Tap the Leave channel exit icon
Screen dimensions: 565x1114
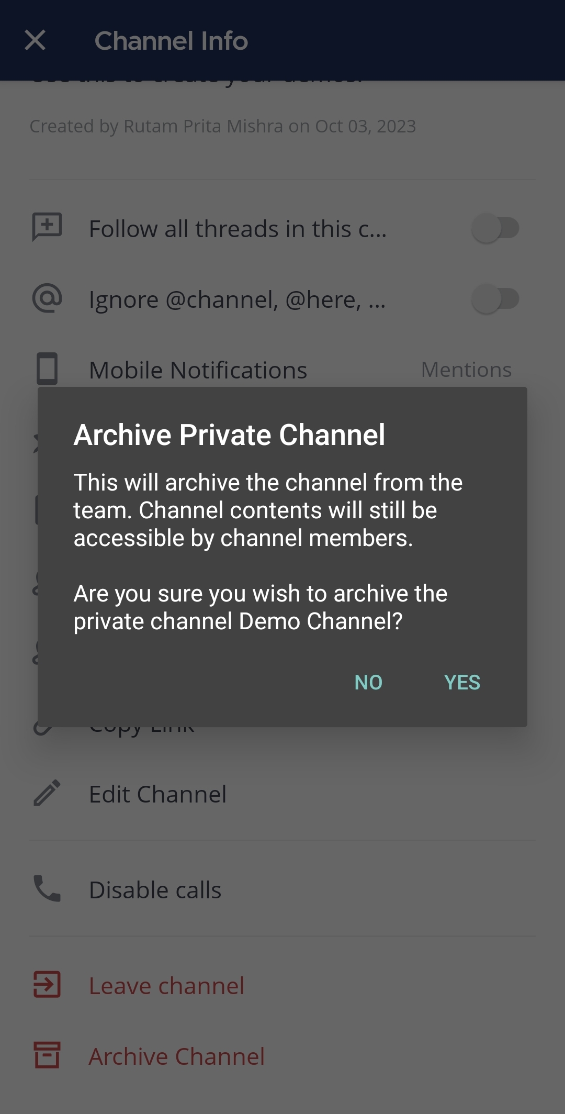point(46,985)
